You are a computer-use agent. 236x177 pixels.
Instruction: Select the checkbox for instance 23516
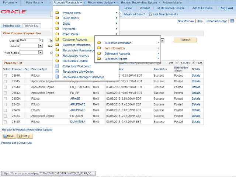pos(5,76)
